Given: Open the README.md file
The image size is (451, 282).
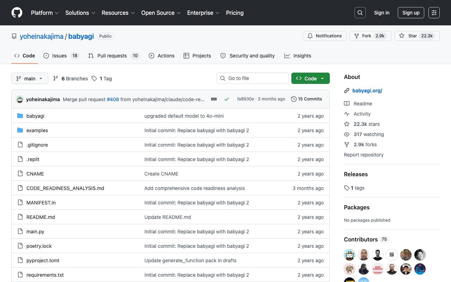Looking at the screenshot, I should pyautogui.click(x=41, y=217).
